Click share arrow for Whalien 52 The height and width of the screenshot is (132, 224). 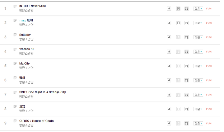pyautogui.click(x=169, y=51)
